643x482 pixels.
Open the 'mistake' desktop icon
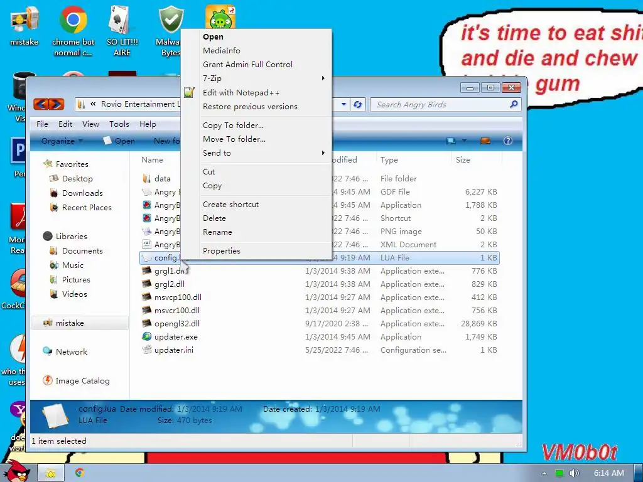pos(24,25)
